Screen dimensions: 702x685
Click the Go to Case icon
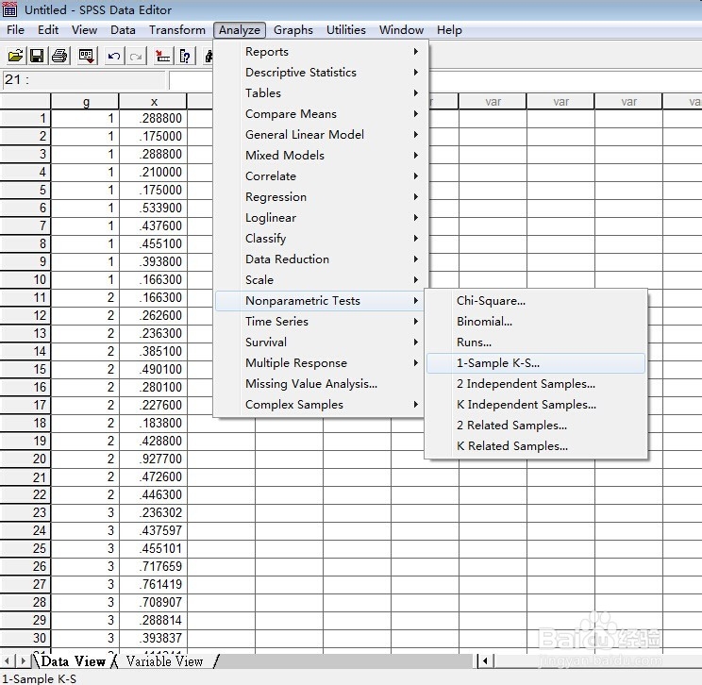click(162, 56)
